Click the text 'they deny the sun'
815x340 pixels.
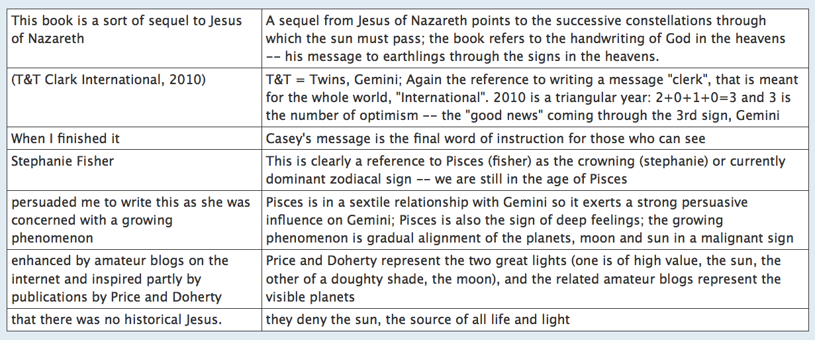(312, 319)
